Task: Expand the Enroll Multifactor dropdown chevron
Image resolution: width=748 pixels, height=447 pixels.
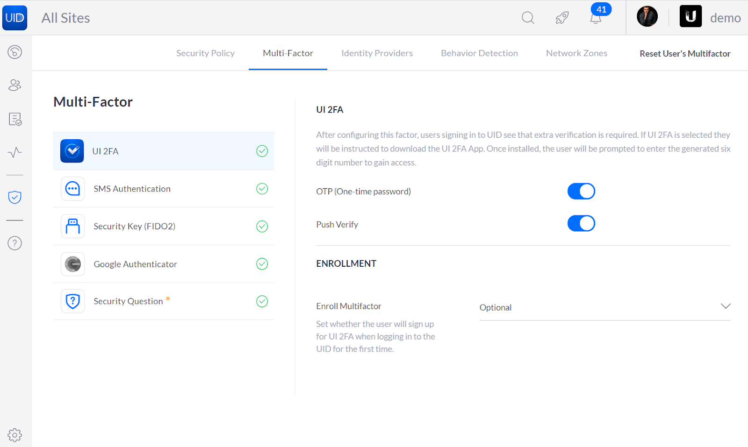Action: coord(725,306)
